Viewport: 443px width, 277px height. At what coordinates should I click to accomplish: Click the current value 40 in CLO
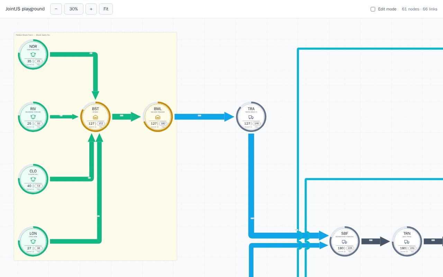[29, 186]
